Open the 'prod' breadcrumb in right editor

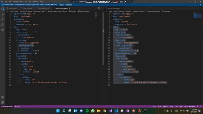pos(142,11)
